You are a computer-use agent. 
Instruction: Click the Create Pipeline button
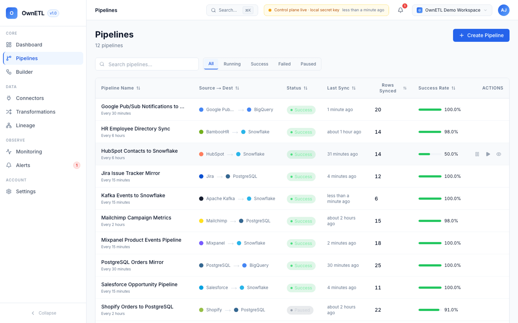pos(481,35)
